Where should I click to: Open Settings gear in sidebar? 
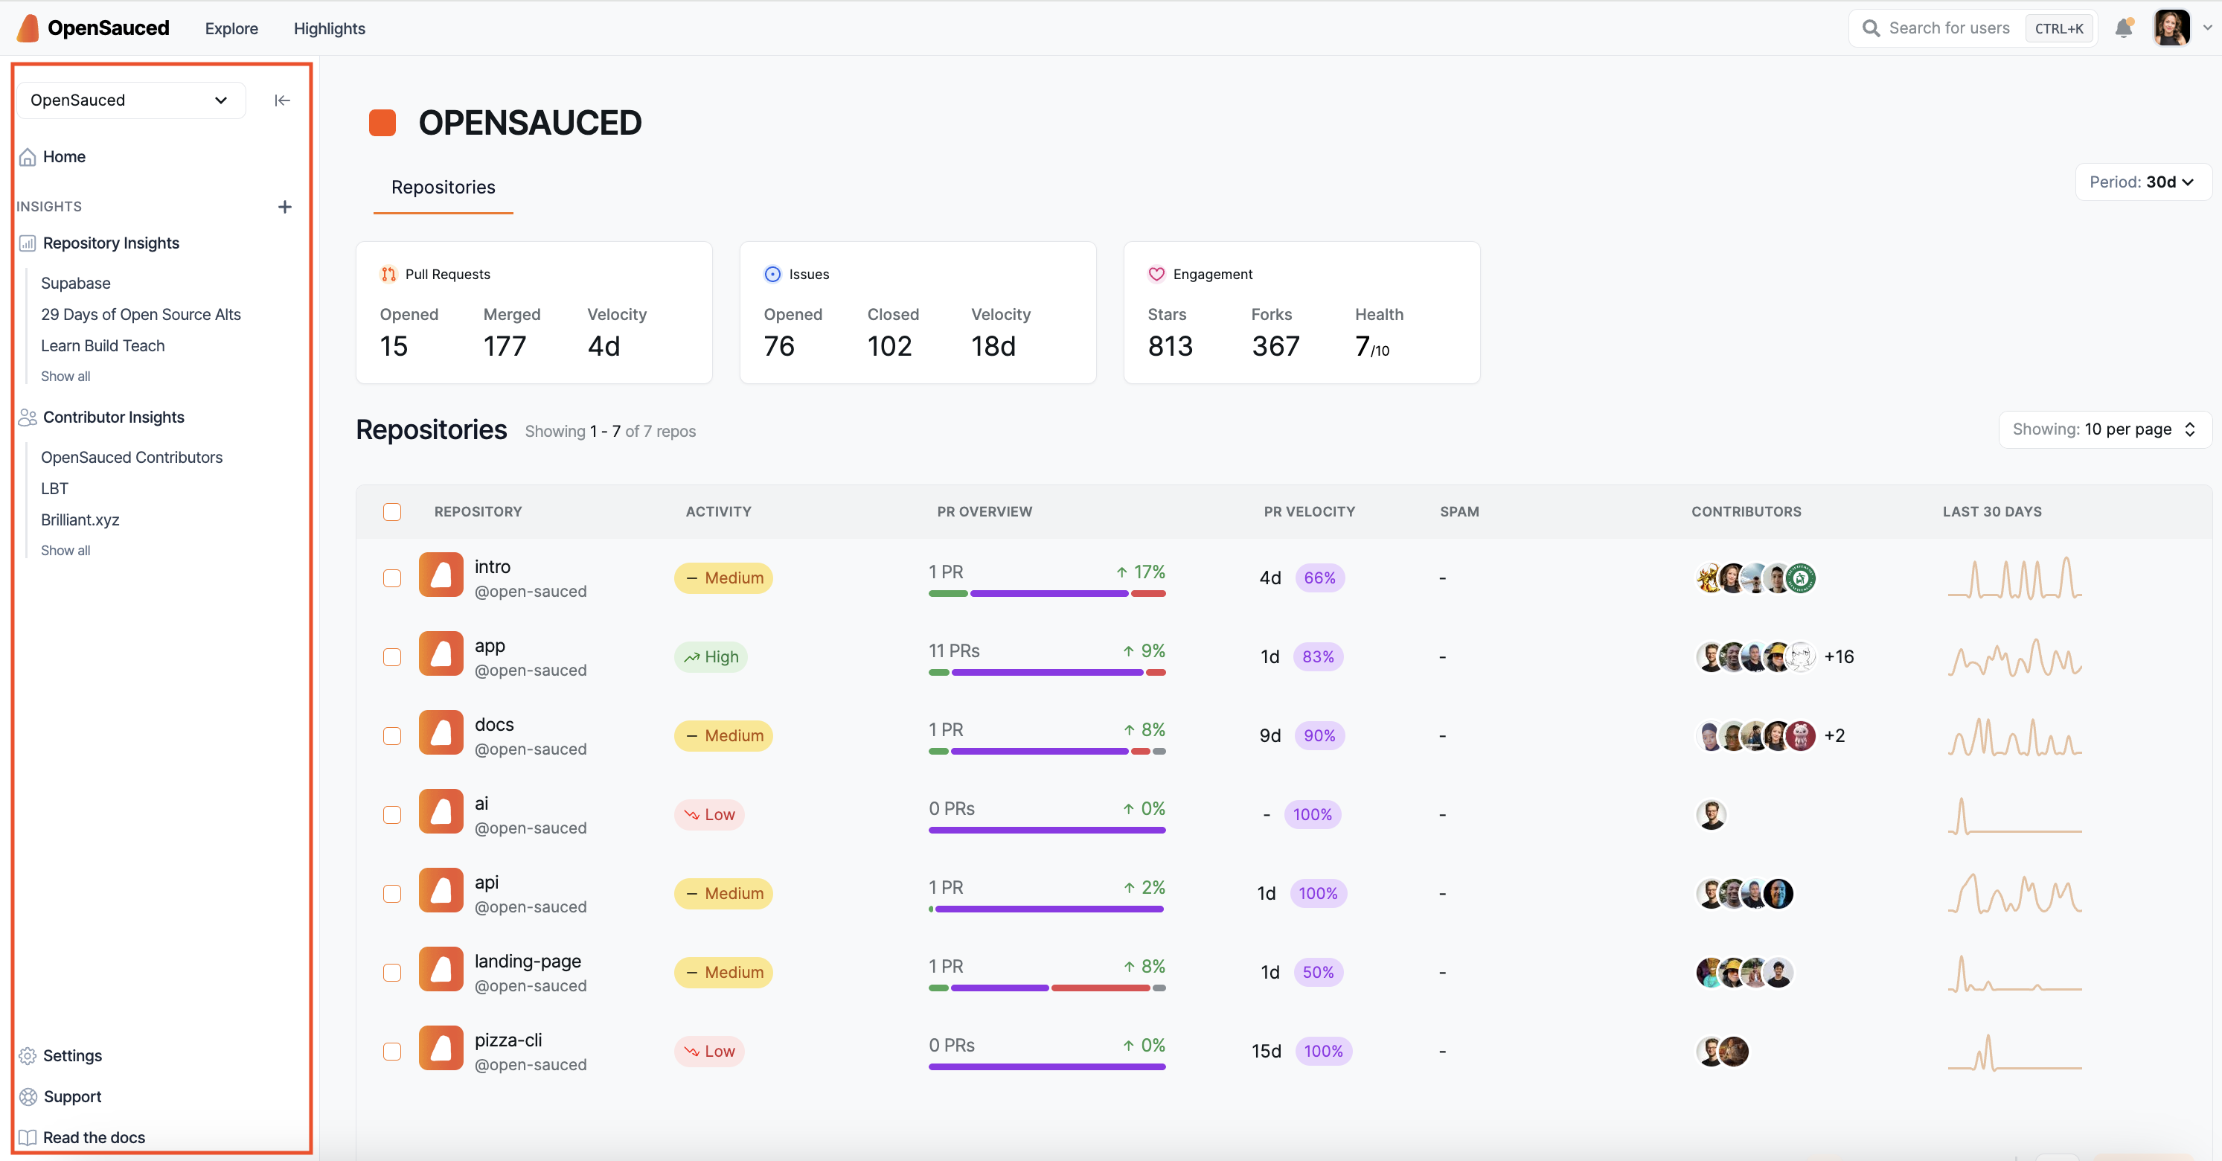tap(28, 1056)
